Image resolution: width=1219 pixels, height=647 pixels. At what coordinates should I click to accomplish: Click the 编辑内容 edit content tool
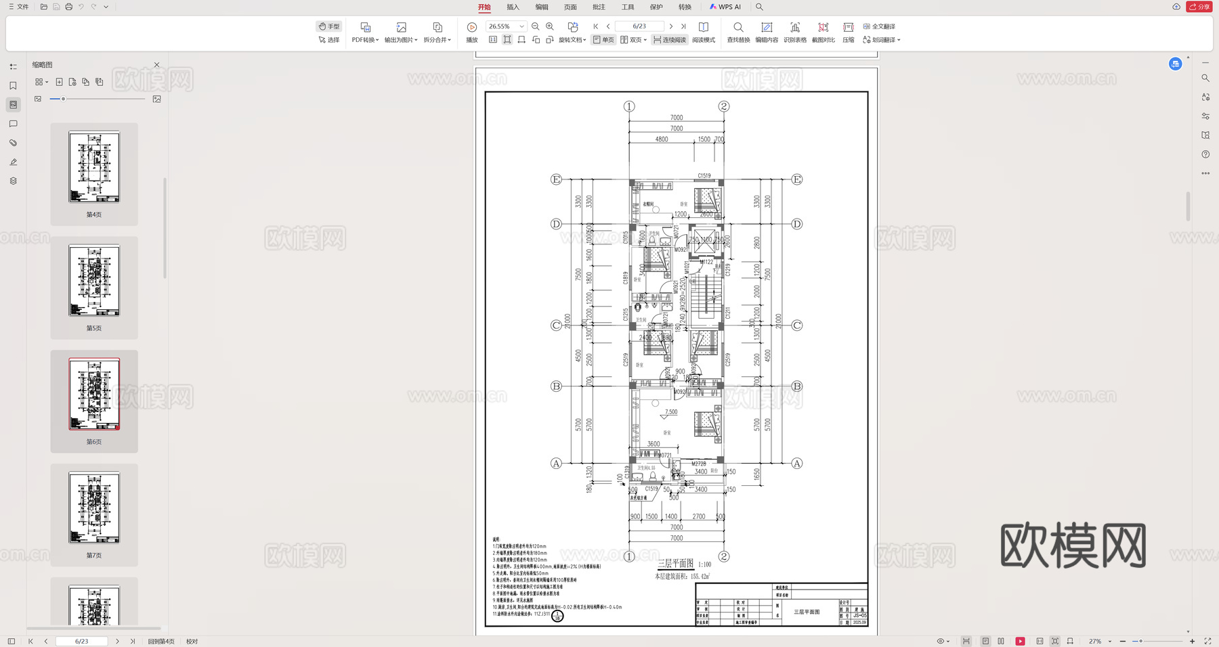(x=766, y=31)
